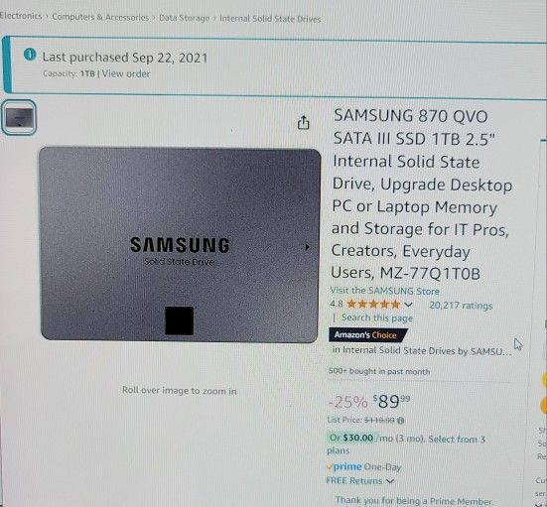Click the View order link
547x507 pixels.
126,74
